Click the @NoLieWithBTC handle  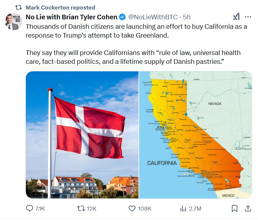click(x=153, y=17)
